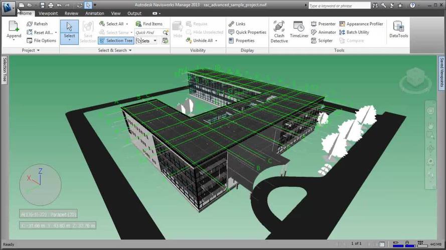Click the Undo arrow icon

59,5
